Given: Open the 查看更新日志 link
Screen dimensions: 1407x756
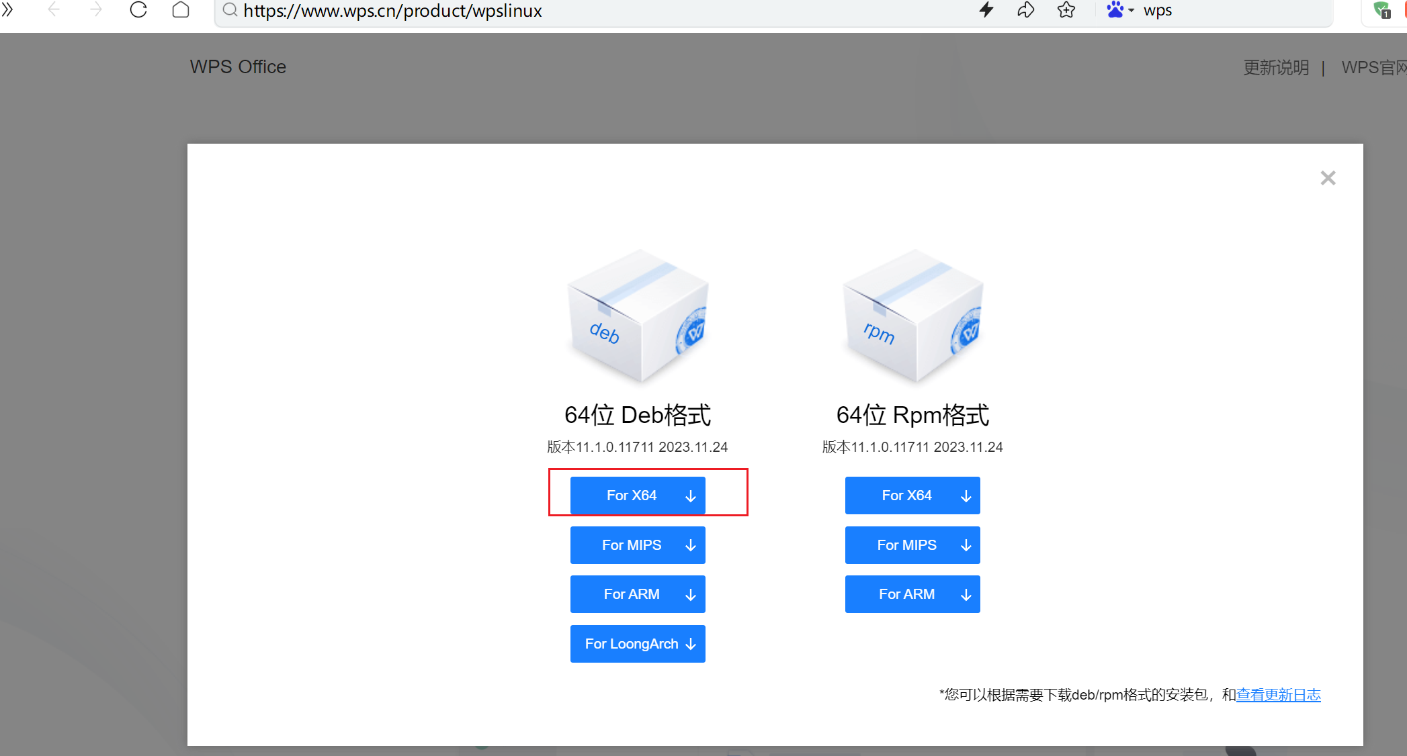Looking at the screenshot, I should [1279, 695].
